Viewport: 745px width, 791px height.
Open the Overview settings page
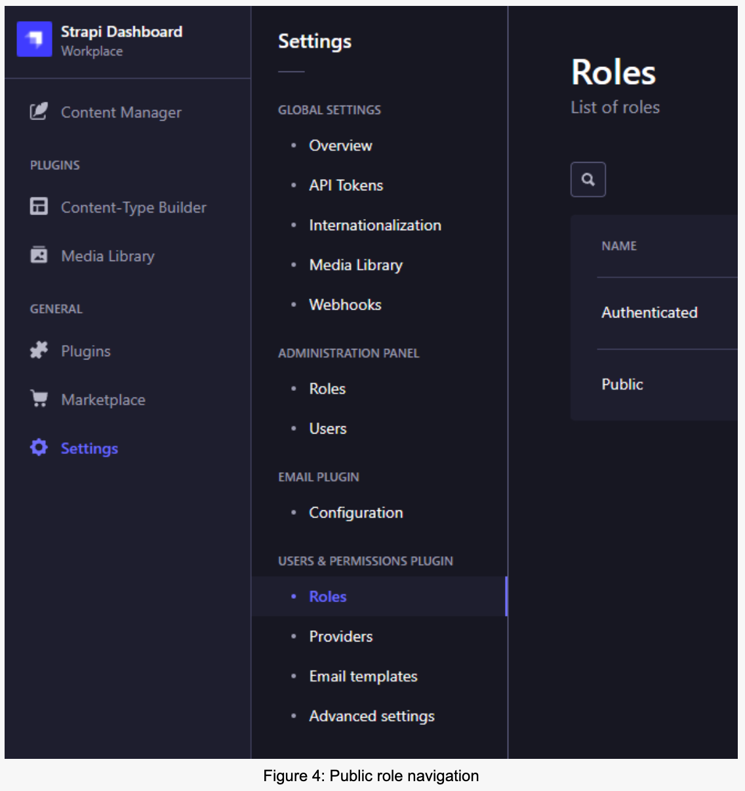(x=340, y=146)
